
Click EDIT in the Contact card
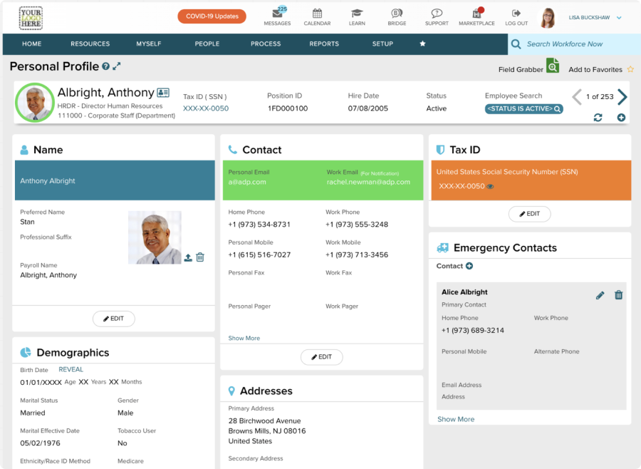[x=322, y=357]
